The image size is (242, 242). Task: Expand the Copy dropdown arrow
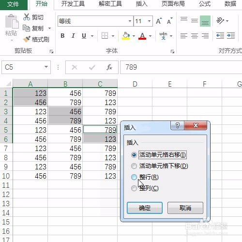[x=49, y=29]
